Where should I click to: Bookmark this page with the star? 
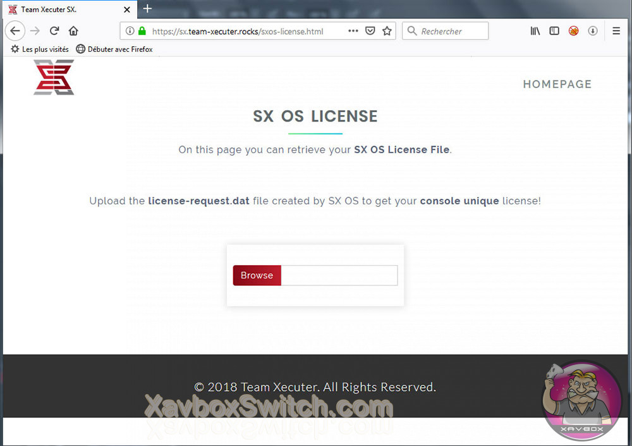(x=387, y=30)
